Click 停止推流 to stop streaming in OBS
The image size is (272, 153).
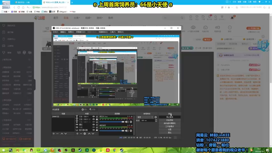[x=170, y=117]
